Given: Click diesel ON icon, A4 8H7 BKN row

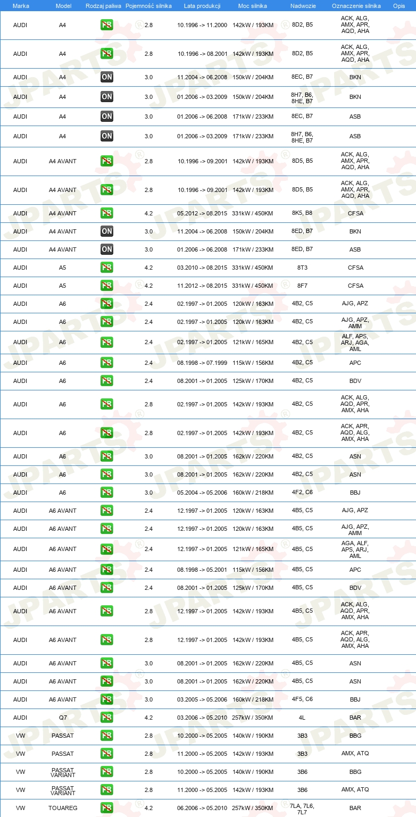Looking at the screenshot, I should tap(107, 97).
